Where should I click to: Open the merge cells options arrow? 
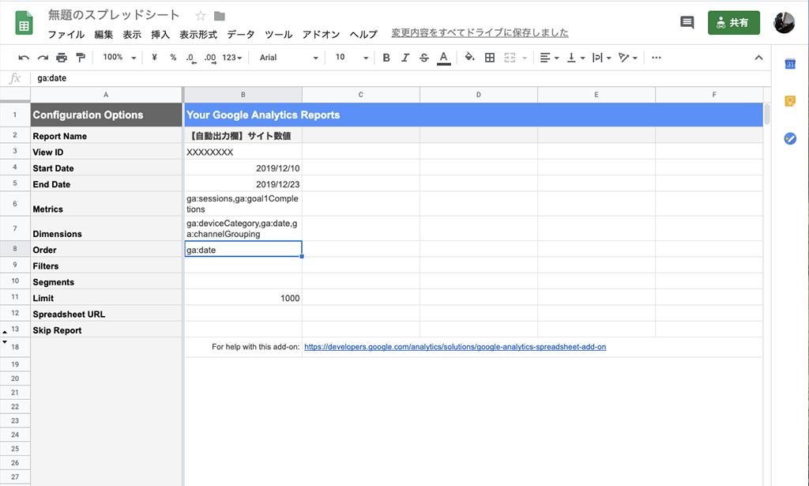click(x=525, y=58)
